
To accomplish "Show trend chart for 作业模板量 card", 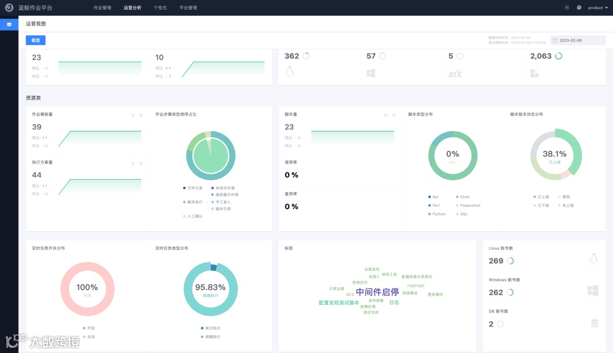I will (x=133, y=115).
